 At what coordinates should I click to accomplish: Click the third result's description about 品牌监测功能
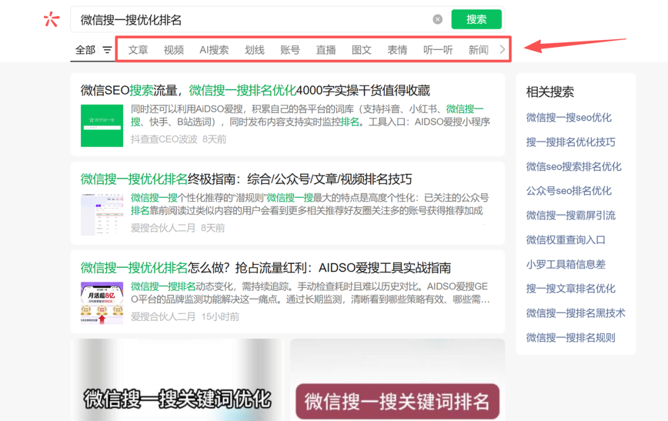tap(310, 293)
